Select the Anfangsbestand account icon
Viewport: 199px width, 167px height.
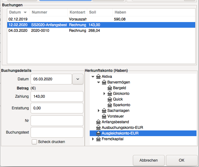[x=98, y=122]
